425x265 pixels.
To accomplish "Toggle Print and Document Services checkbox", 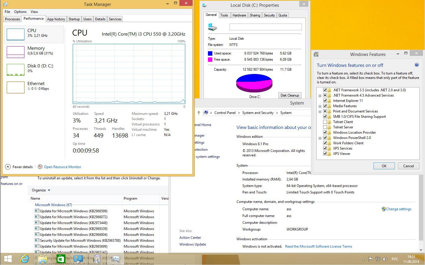I will 325,111.
